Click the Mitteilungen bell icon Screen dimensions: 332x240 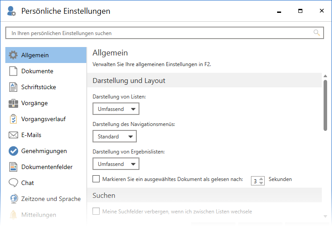tap(13, 215)
